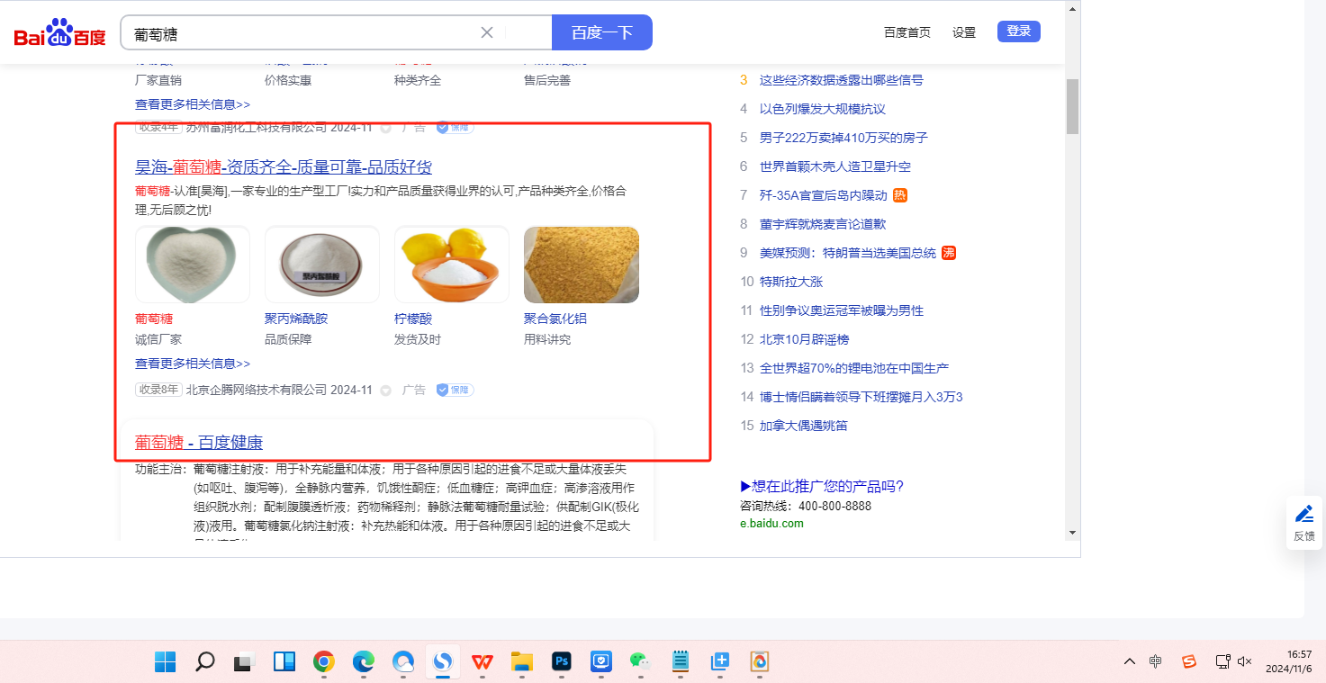Open the dropdown arrow next to 北京企腾 2024-11

[386, 391]
